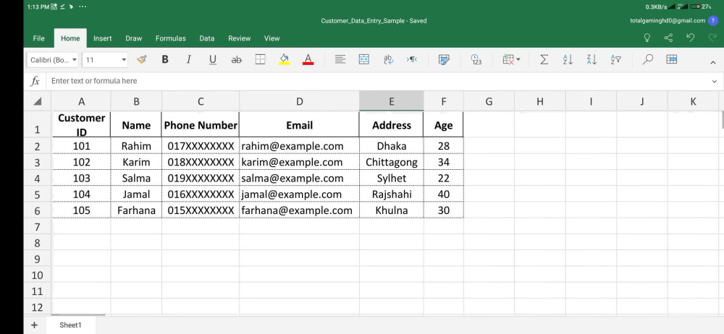Screen dimensions: 724x334
Task: Click the Email header cell
Action: point(299,124)
